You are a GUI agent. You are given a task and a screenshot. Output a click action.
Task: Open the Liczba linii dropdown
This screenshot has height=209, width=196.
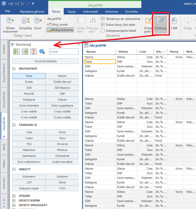point(81,25)
